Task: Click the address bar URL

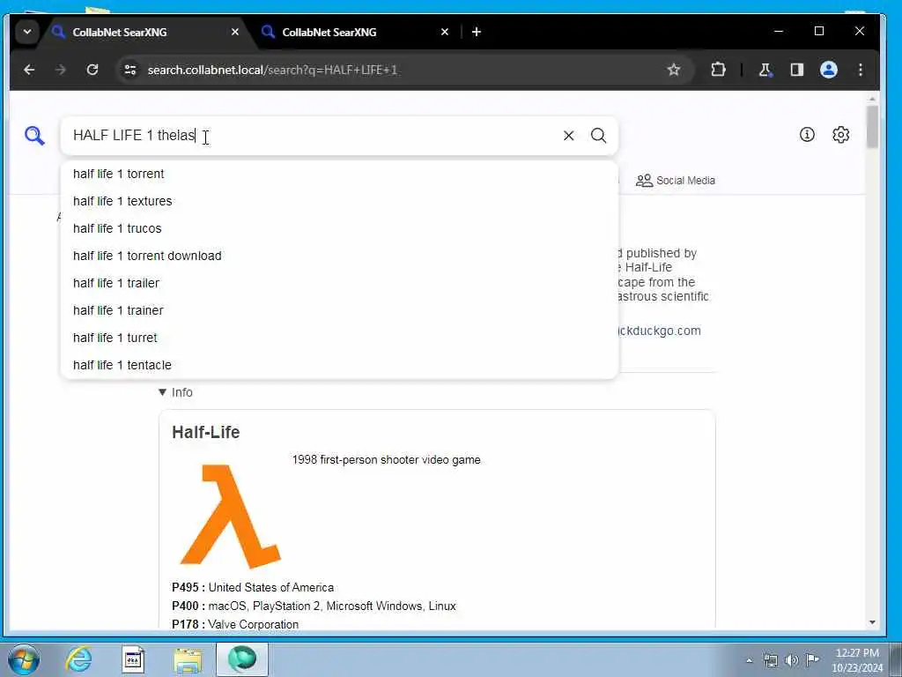Action: (272, 70)
